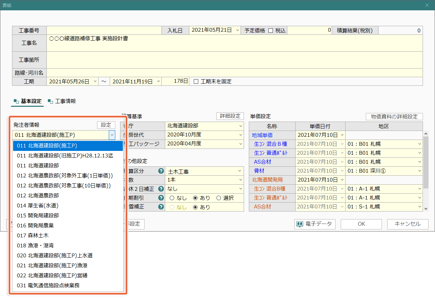Open 2020年10月度 dropdown
The image size is (435, 298).
240,135
